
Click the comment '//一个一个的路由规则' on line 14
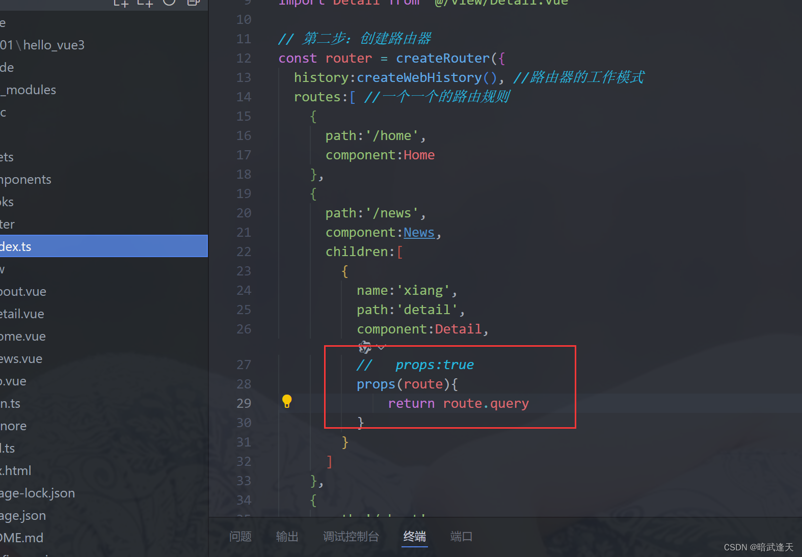(x=437, y=97)
